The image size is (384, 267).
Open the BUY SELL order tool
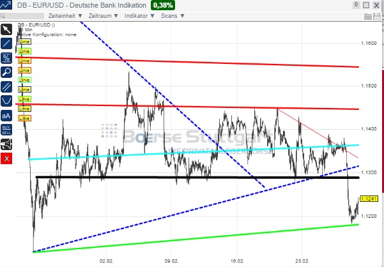pyautogui.click(x=6, y=130)
